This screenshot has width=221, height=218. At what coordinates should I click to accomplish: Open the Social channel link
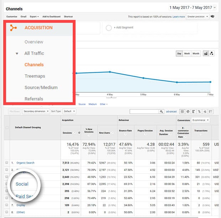pyautogui.click(x=22, y=184)
